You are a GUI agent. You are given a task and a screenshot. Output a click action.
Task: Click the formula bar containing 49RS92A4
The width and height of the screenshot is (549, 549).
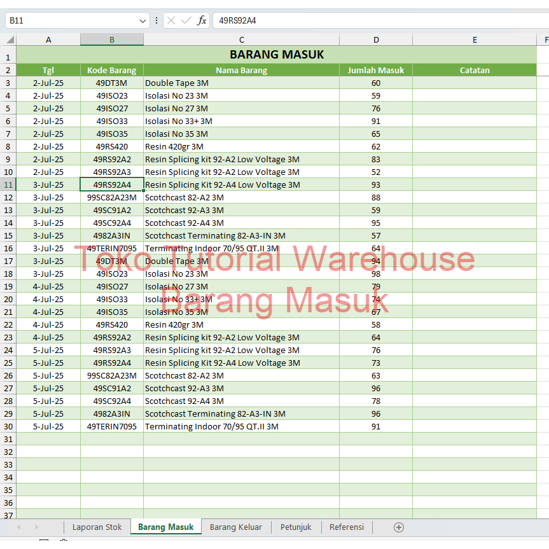(x=381, y=20)
